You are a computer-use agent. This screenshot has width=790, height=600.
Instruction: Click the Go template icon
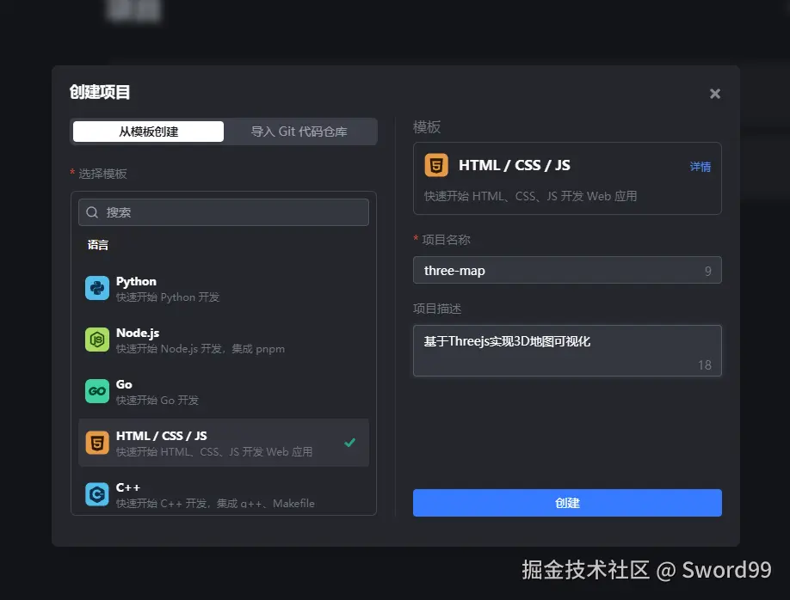click(x=96, y=391)
